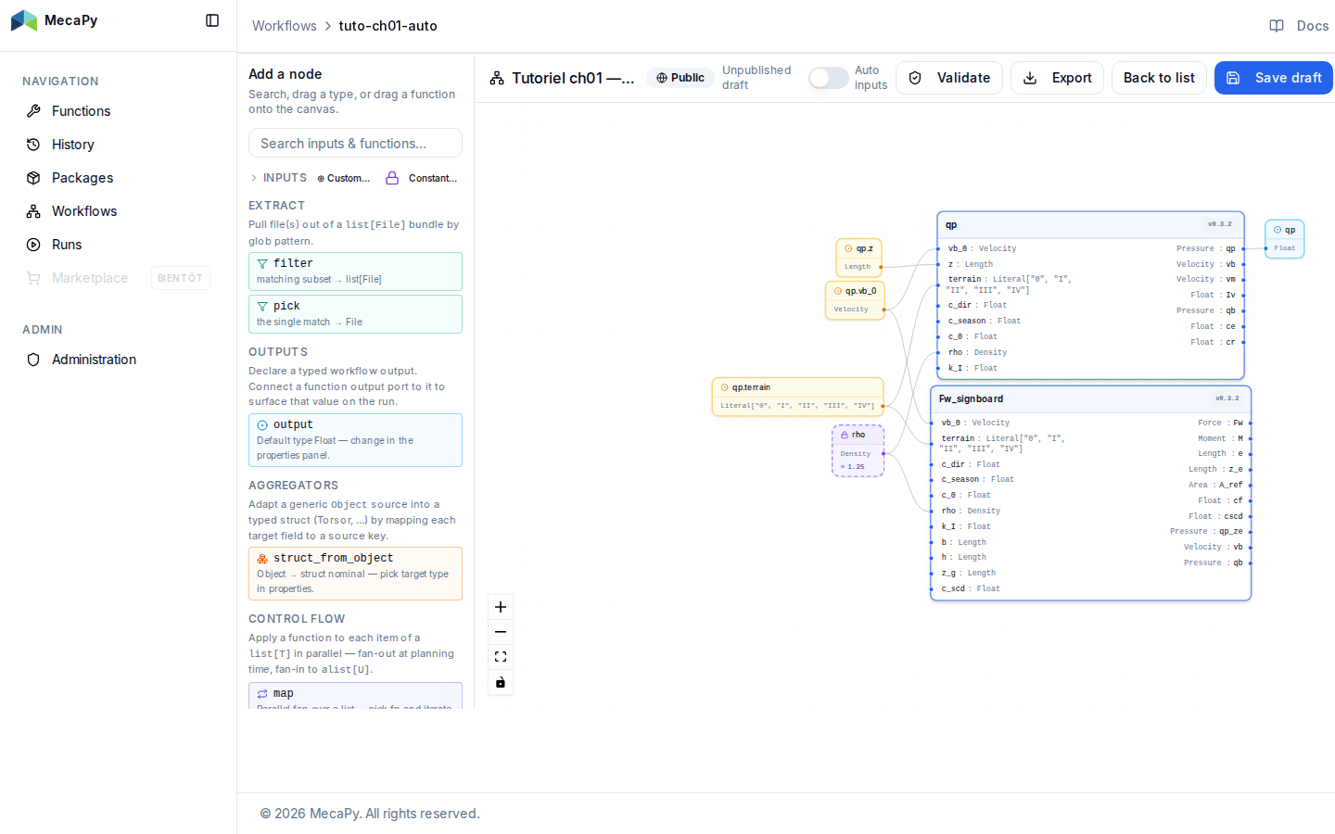The width and height of the screenshot is (1335, 834).
Task: Click the Save draft button
Action: coord(1274,78)
